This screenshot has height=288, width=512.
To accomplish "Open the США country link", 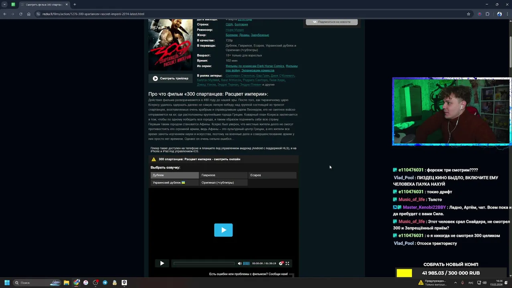I will (229, 24).
